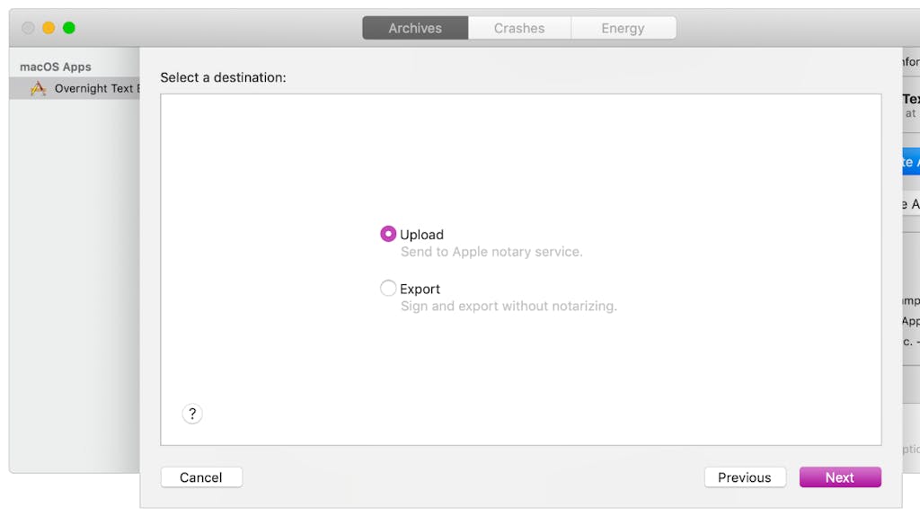
Task: Click the partially visible blue button at right
Action: (x=911, y=162)
